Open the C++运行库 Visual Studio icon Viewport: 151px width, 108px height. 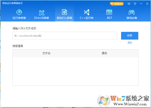pos(87,12)
